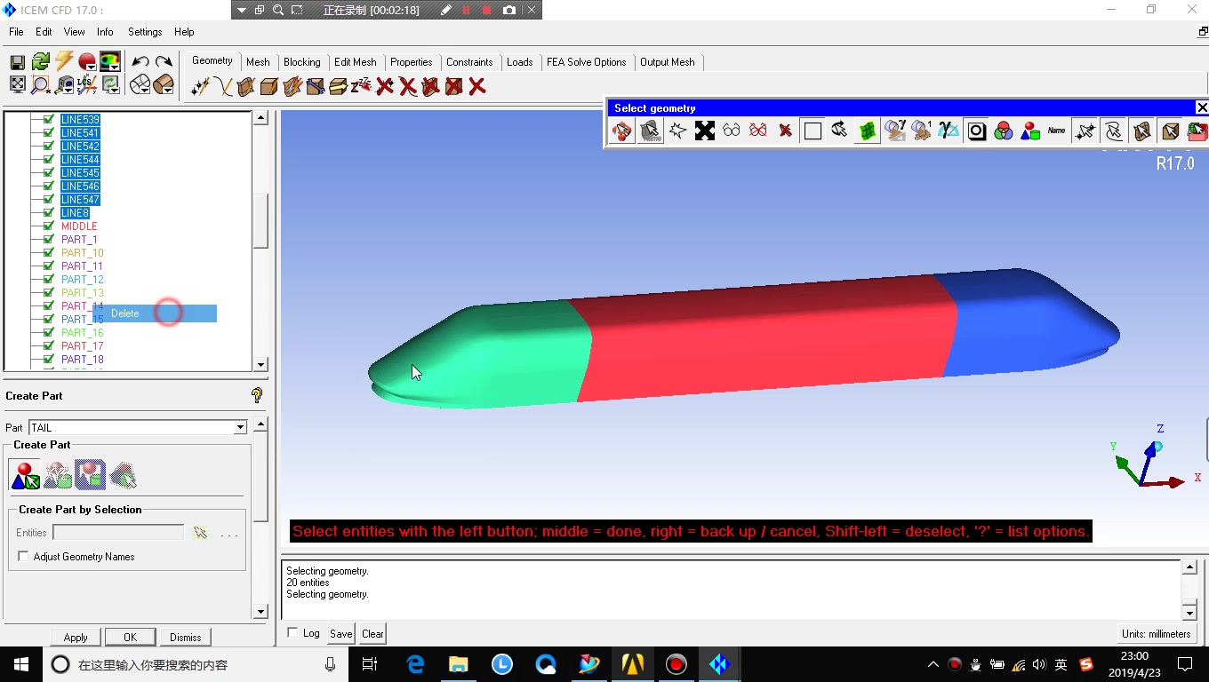The height and width of the screenshot is (682, 1209).
Task: Toggle visibility checkbox of PART_12
Action: (47, 279)
